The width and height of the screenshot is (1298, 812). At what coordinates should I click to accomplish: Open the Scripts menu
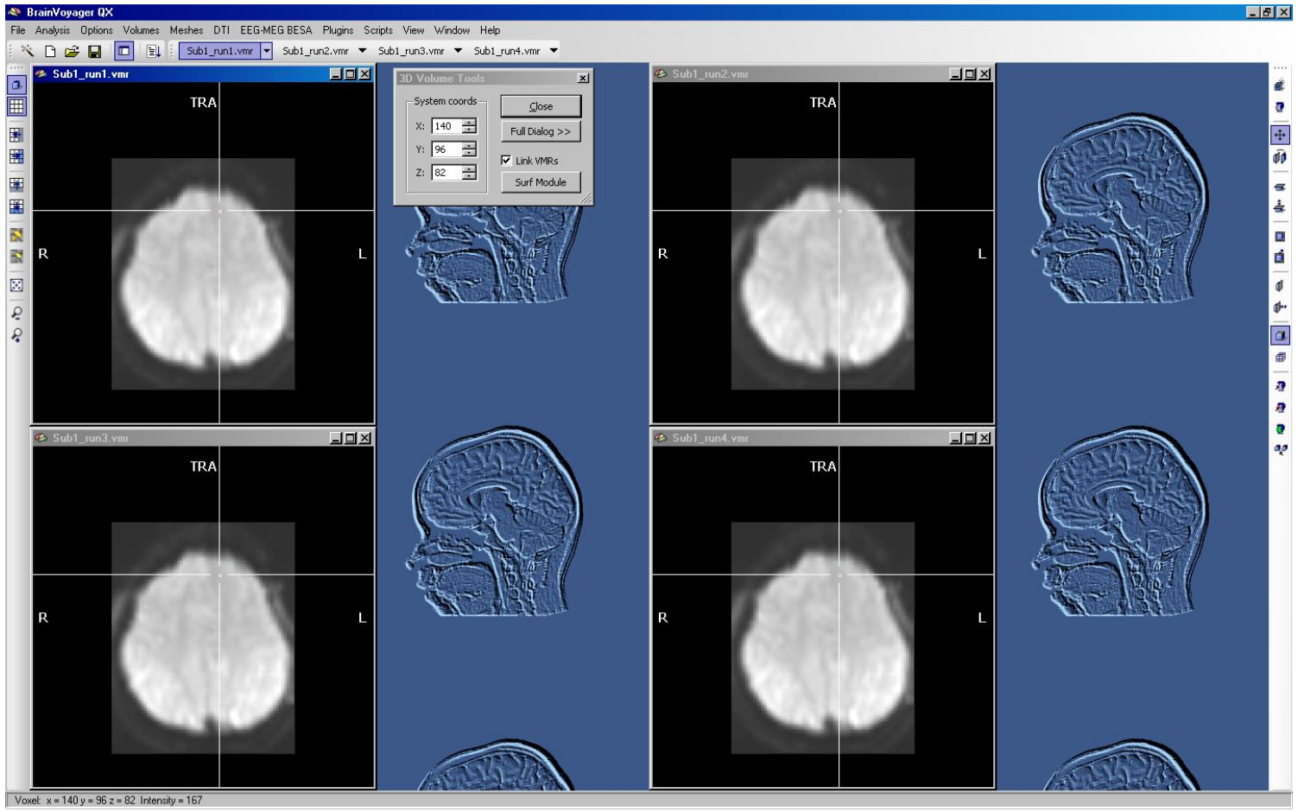[378, 30]
